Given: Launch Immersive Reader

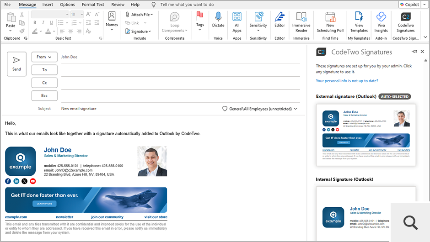Looking at the screenshot, I should tap(301, 22).
